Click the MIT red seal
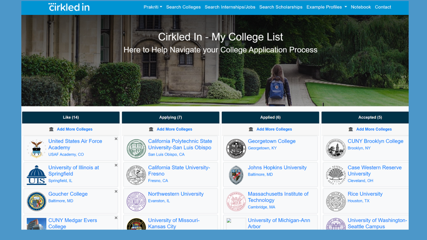427x240 pixels. 236,201
